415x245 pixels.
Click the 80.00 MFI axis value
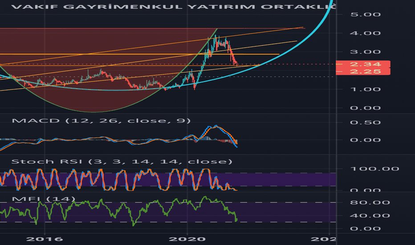[x=370, y=203]
